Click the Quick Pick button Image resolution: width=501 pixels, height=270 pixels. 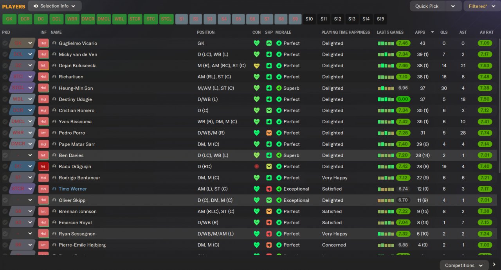[x=427, y=6]
